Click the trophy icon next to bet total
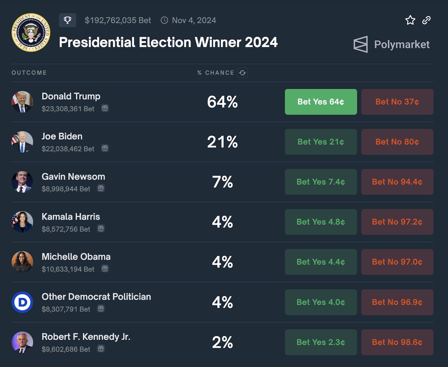This screenshot has width=448, height=367. tap(67, 20)
